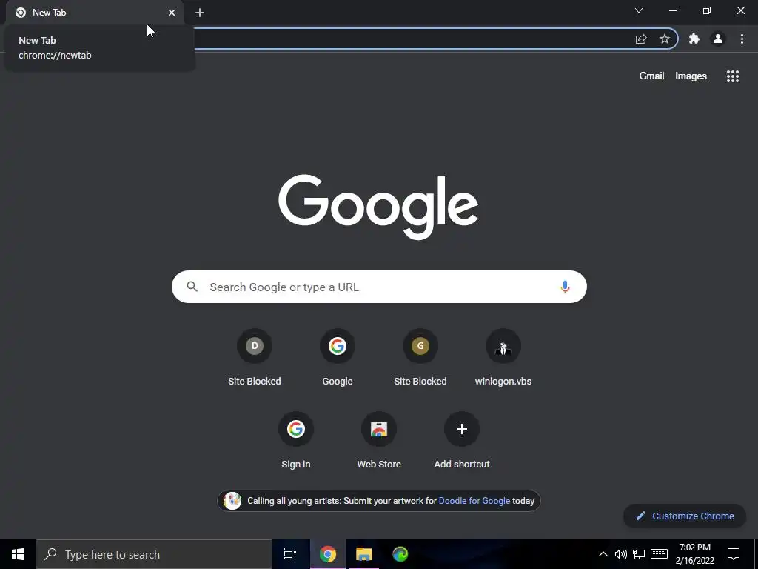The height and width of the screenshot is (569, 758).
Task: Click the share this page icon
Action: [641, 39]
